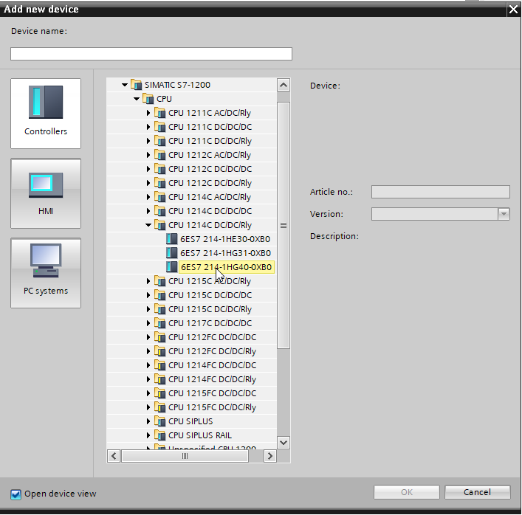Screen dimensions: 522x515
Task: Expand CPU 1212C DC/DC/DC node
Action: (148, 169)
